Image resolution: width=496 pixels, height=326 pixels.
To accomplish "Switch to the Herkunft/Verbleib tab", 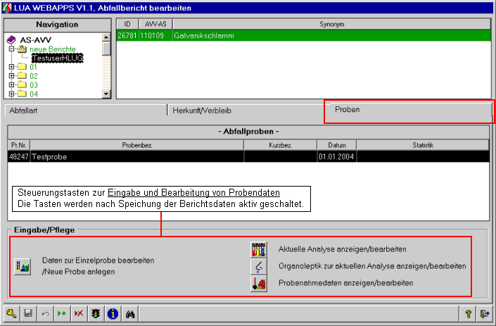I will 243,111.
